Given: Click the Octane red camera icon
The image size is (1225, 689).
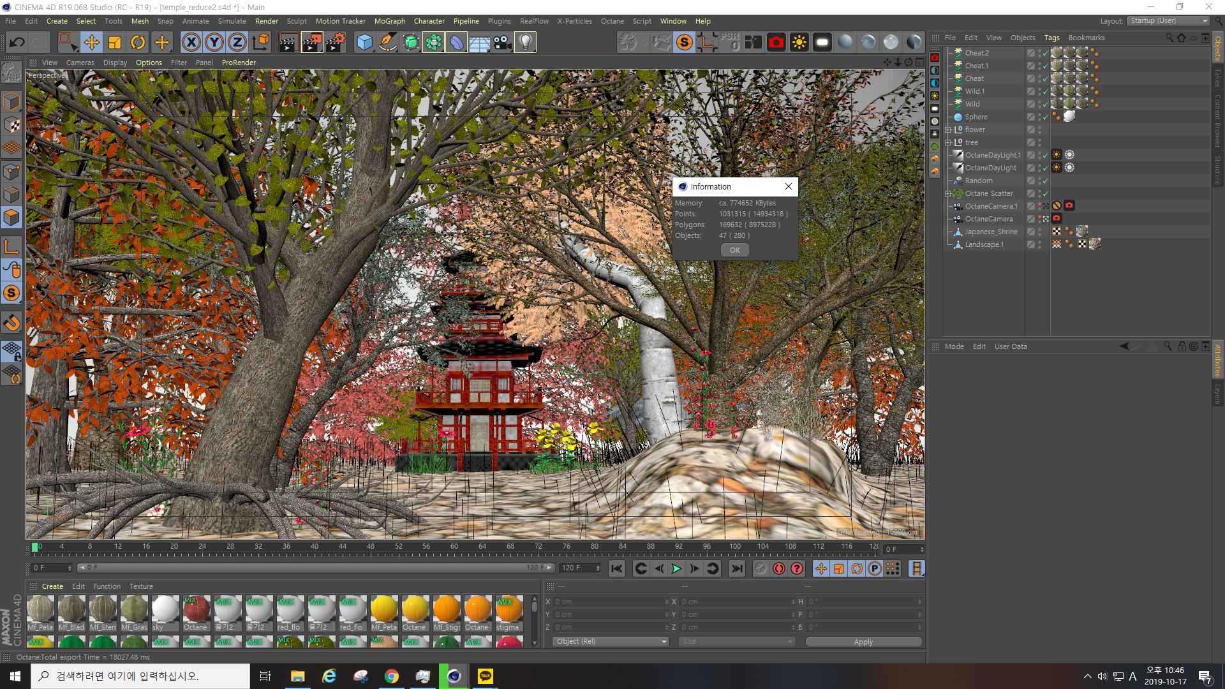Looking at the screenshot, I should (x=776, y=43).
